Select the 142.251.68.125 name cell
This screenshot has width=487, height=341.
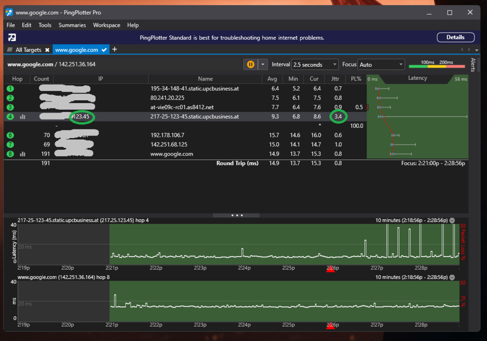(169, 145)
